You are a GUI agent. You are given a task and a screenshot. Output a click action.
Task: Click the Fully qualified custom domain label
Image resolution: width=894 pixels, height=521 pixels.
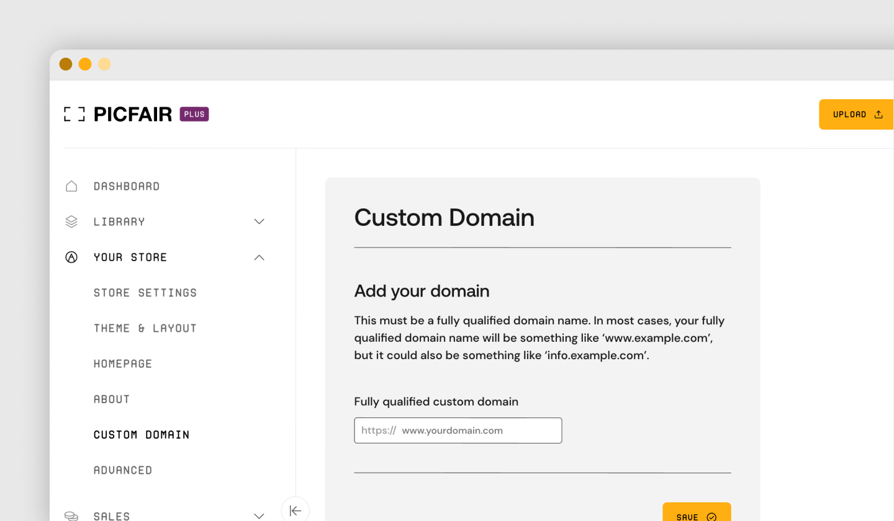[436, 402]
